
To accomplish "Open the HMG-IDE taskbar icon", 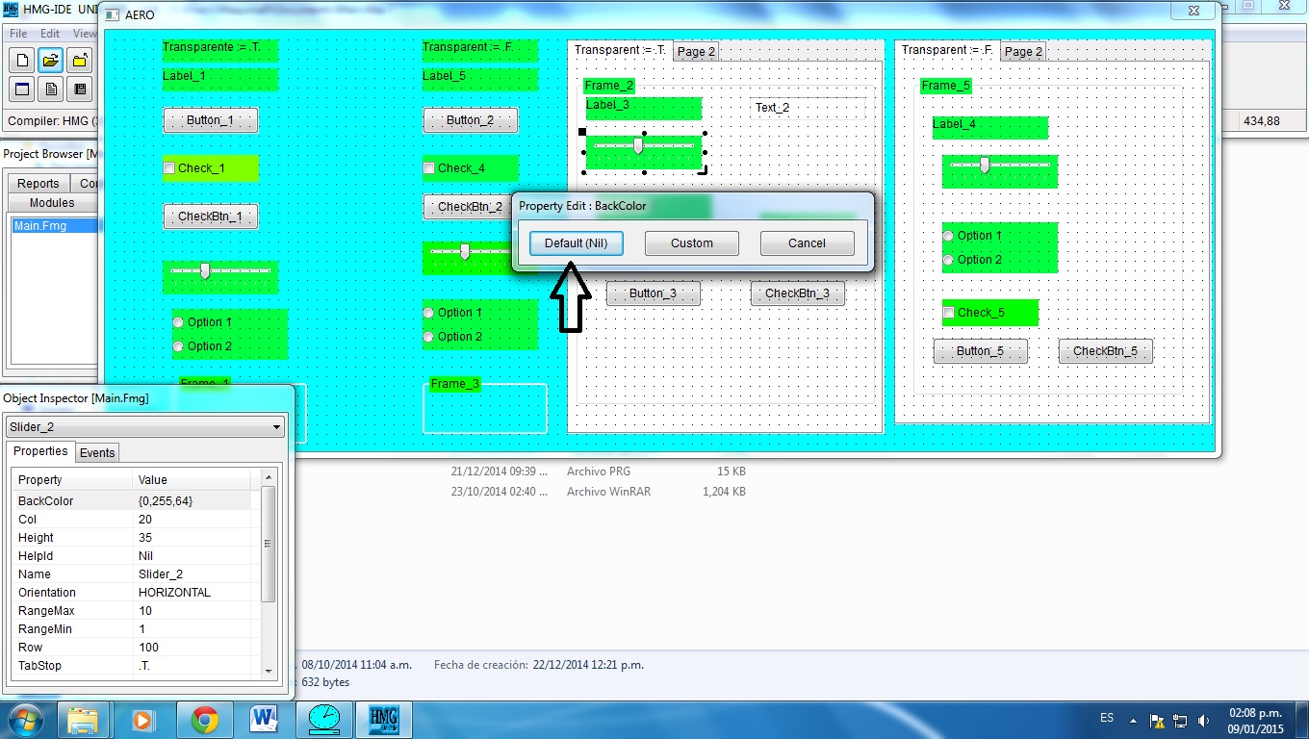I will click(383, 719).
